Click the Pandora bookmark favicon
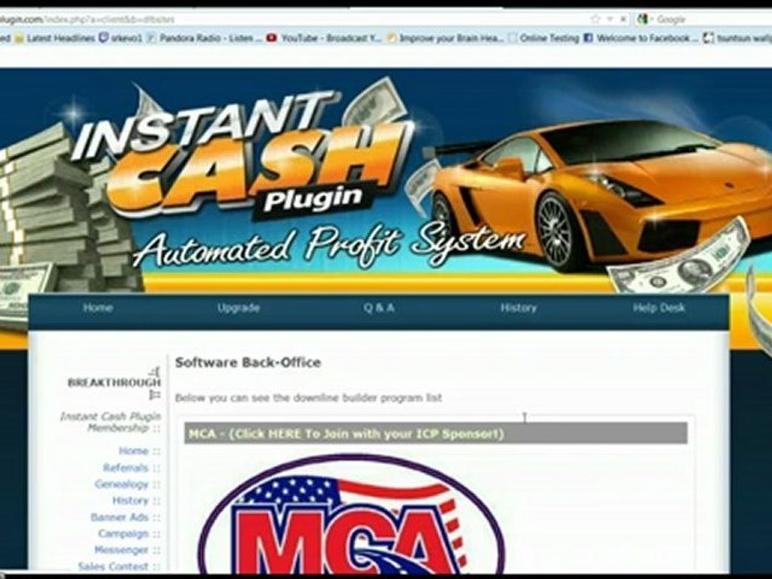 pyautogui.click(x=152, y=38)
